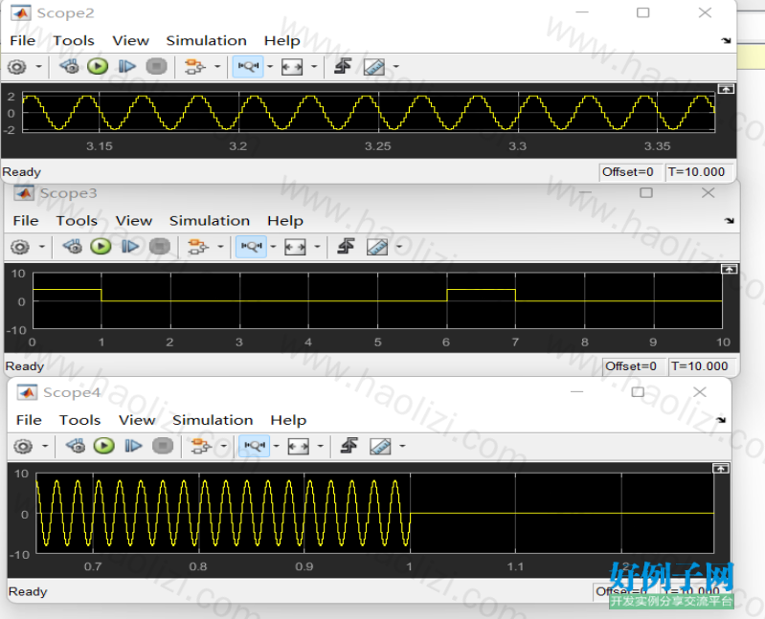Screen dimensions: 765x619
Task: Click Ready status text in Scope4
Action: (28, 591)
